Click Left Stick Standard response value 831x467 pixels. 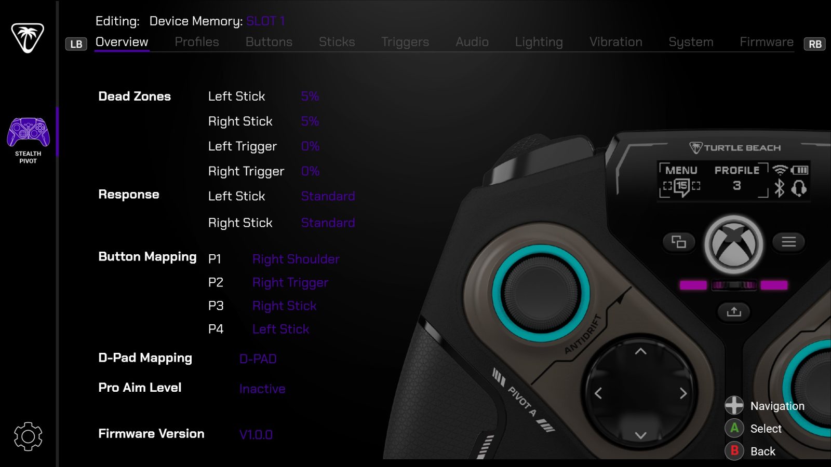point(328,196)
